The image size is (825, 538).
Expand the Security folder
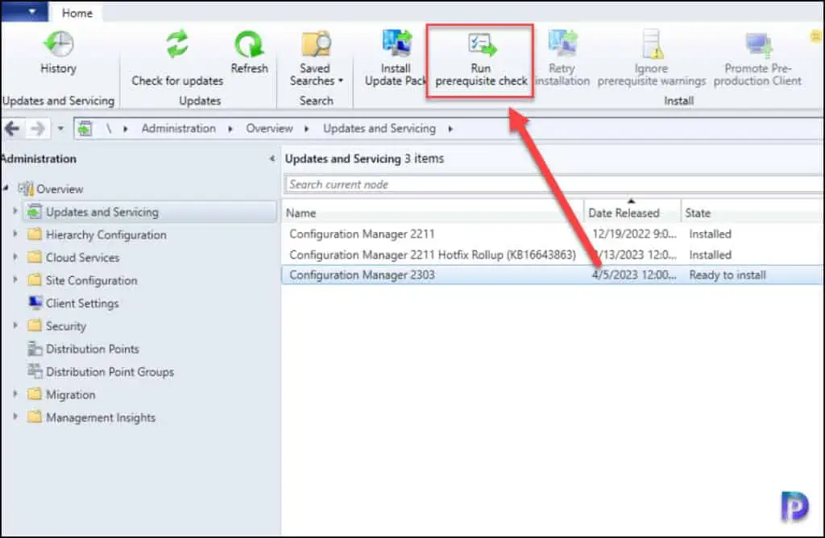[15, 325]
